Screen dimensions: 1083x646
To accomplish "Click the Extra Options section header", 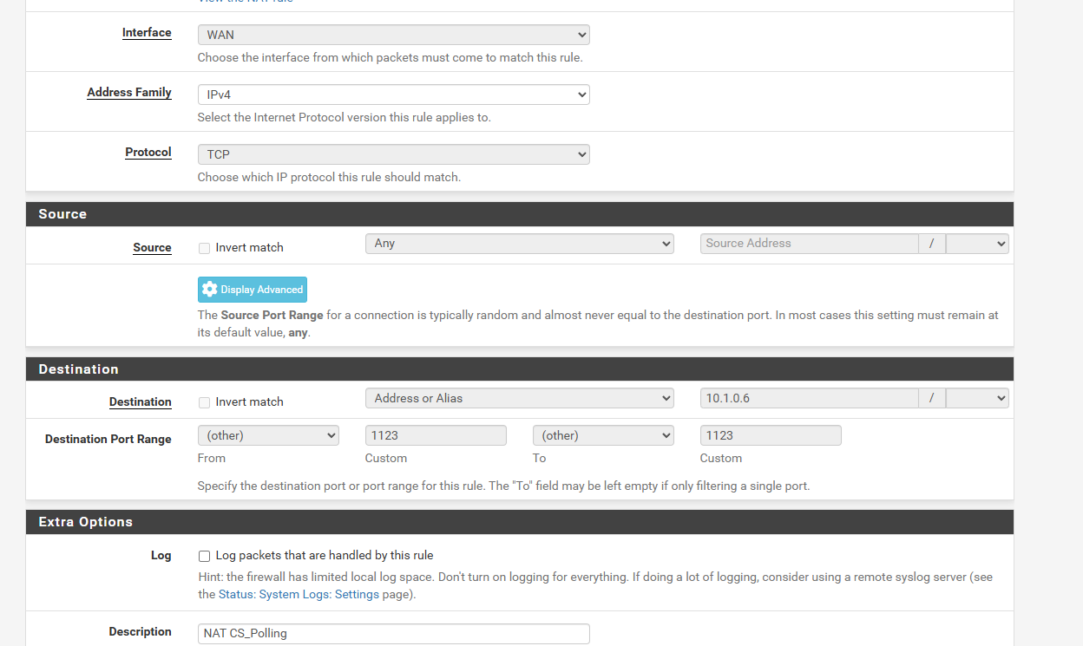I will tap(520, 522).
